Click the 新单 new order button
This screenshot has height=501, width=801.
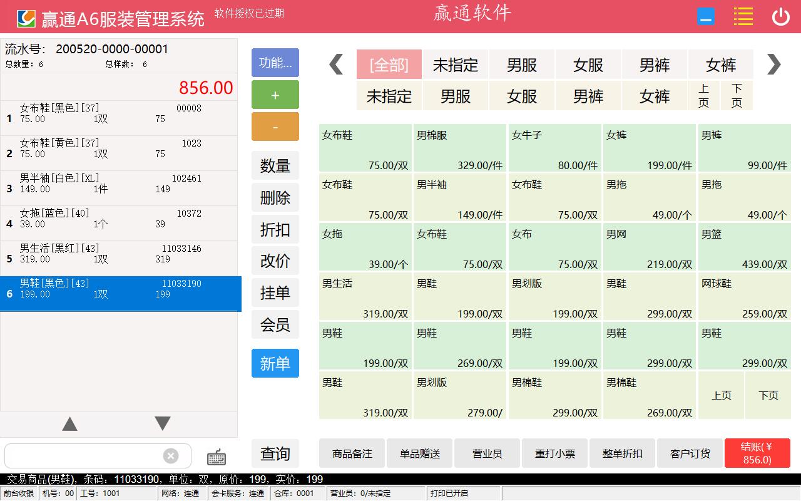[275, 363]
